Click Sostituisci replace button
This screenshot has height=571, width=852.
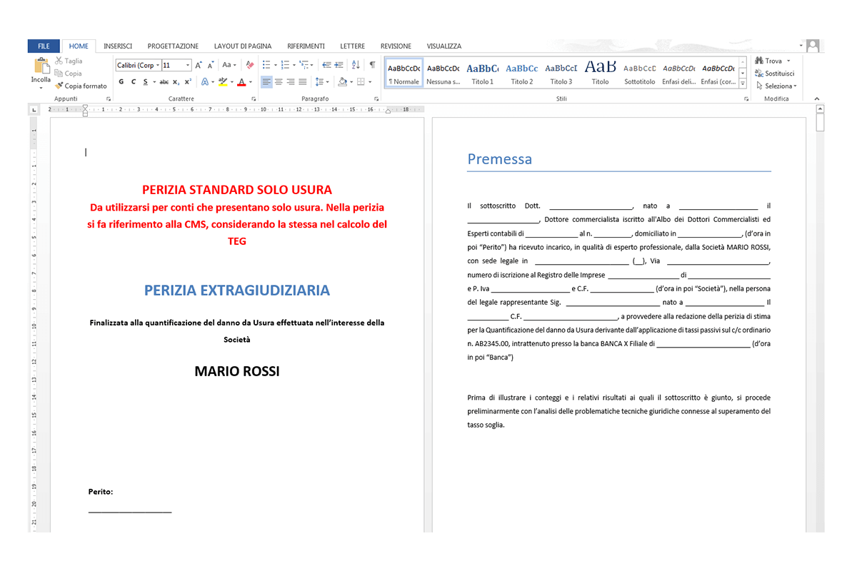tap(775, 74)
